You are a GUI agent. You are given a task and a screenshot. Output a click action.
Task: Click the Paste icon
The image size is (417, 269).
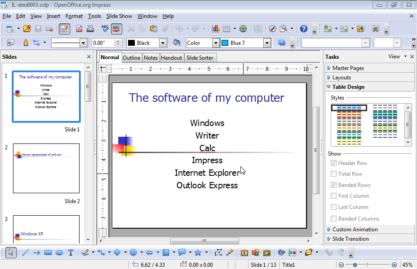[153, 29]
